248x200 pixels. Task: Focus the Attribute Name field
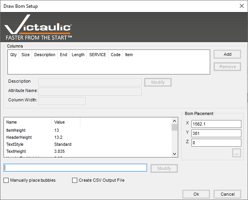click(x=90, y=92)
